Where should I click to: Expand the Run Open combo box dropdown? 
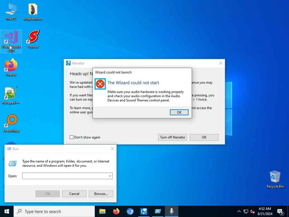(110, 176)
